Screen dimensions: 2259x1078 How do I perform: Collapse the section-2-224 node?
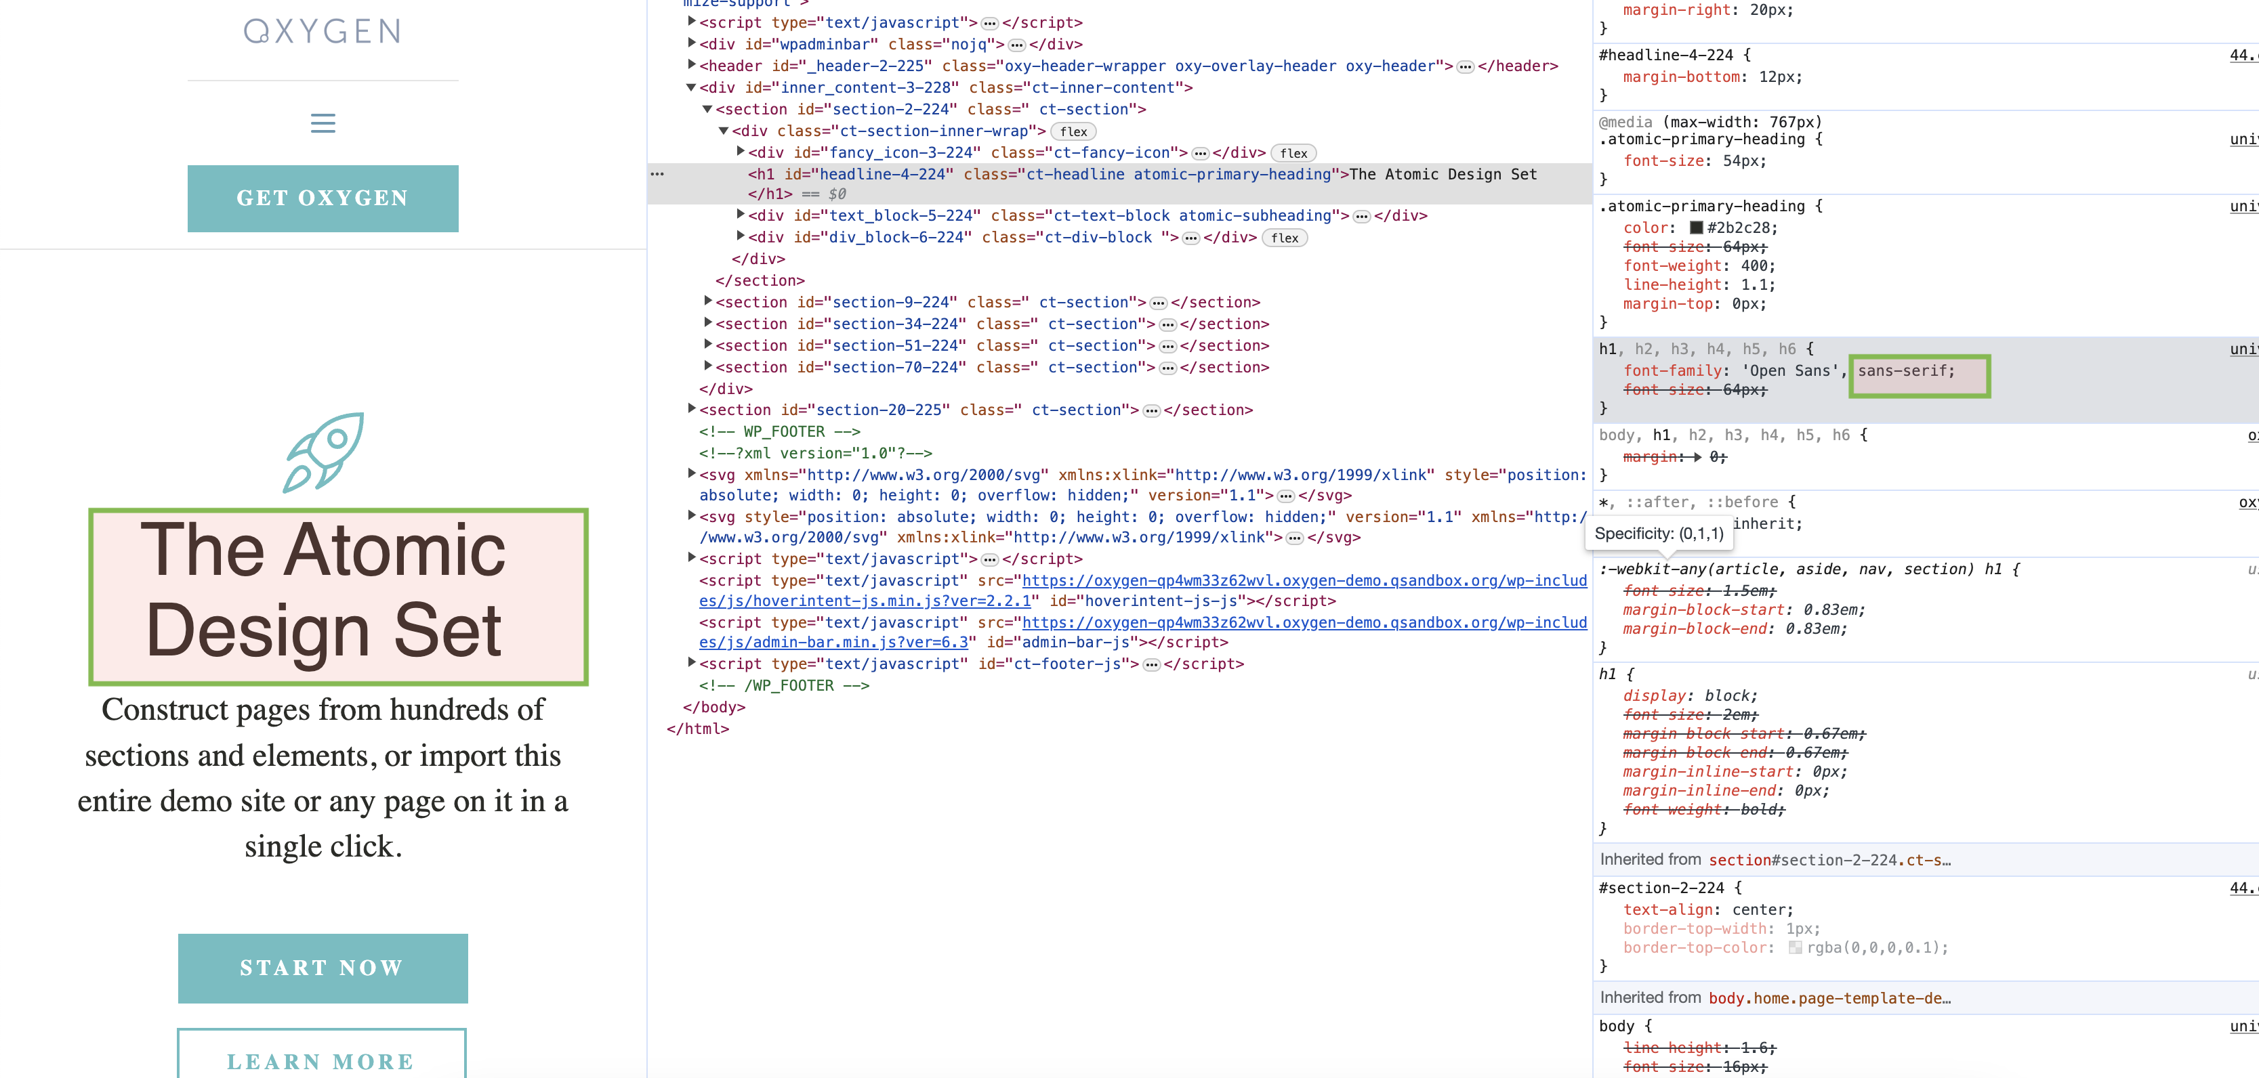707,108
